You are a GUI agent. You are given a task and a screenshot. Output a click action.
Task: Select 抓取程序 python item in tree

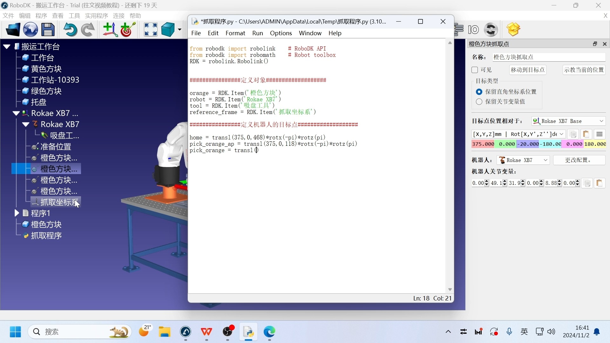[46, 236]
